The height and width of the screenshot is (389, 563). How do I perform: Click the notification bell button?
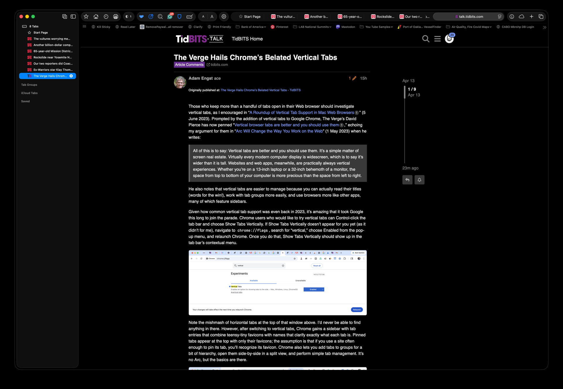419,180
